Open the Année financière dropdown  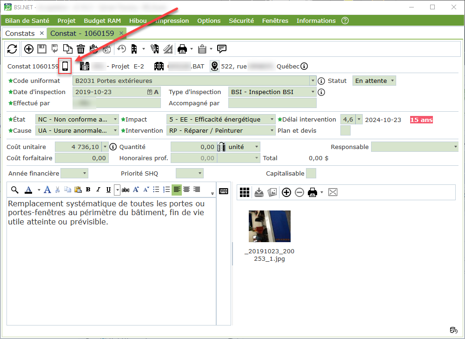pyautogui.click(x=74, y=174)
